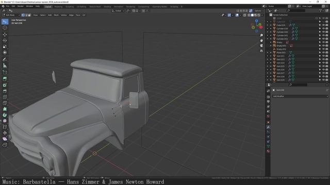Hide Vert.029 with its eye icon
The height and width of the screenshot is (185, 330).
[323, 80]
